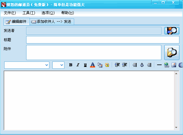Click the application icon in title bar

[x=3, y=5]
